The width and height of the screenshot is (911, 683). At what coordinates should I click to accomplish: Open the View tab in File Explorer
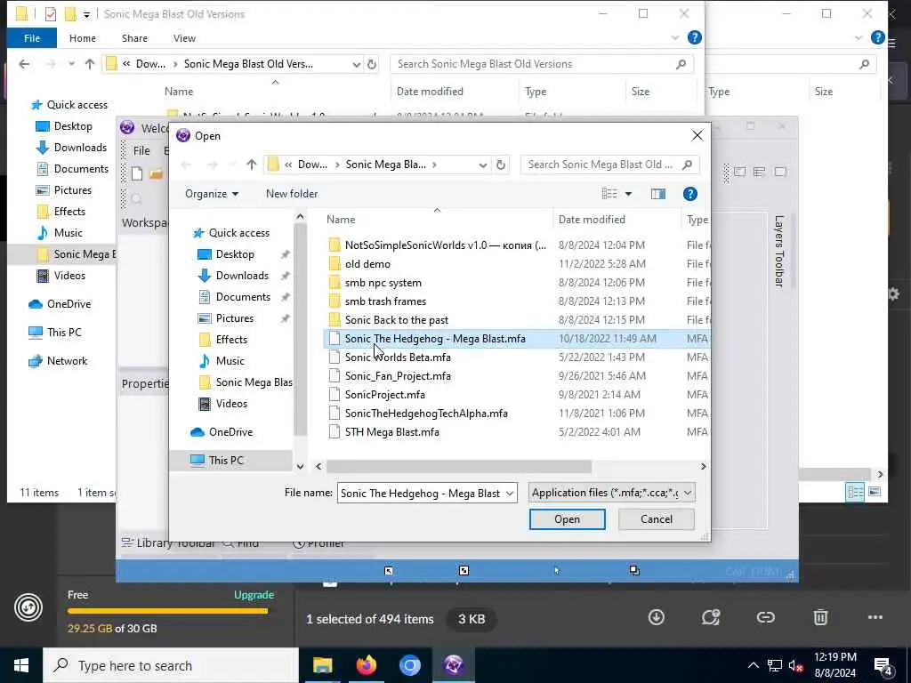[x=184, y=38]
